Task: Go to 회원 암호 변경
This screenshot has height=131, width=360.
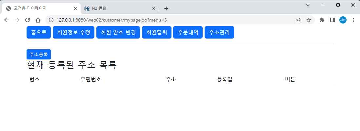Action: click(118, 32)
